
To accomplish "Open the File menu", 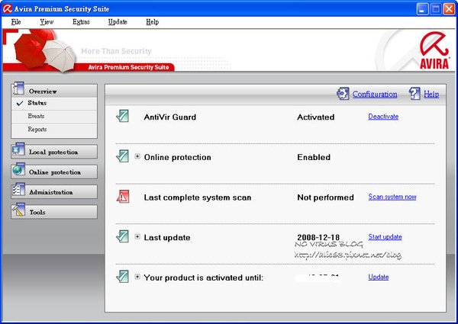I will pos(16,22).
